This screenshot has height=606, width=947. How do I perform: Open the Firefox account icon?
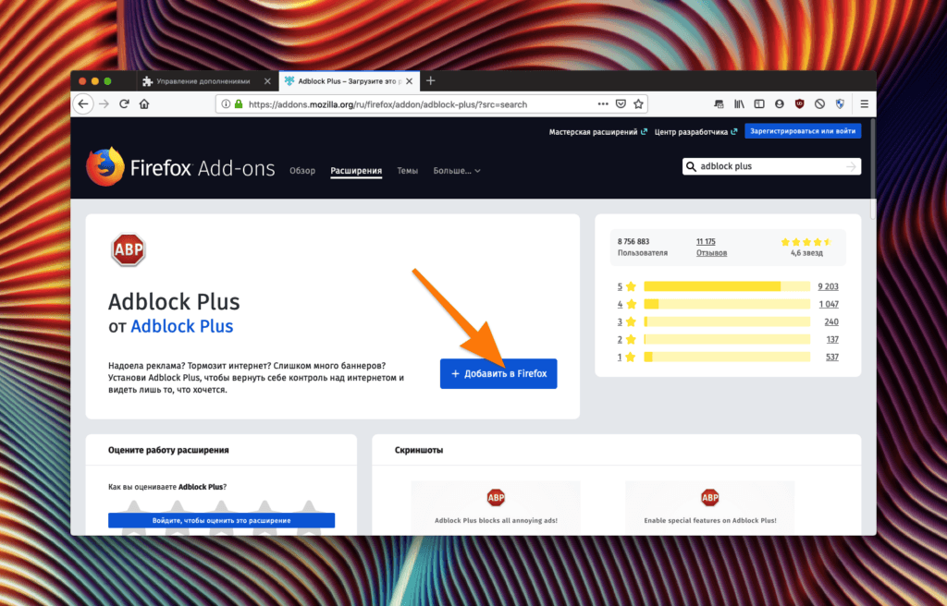click(x=780, y=103)
